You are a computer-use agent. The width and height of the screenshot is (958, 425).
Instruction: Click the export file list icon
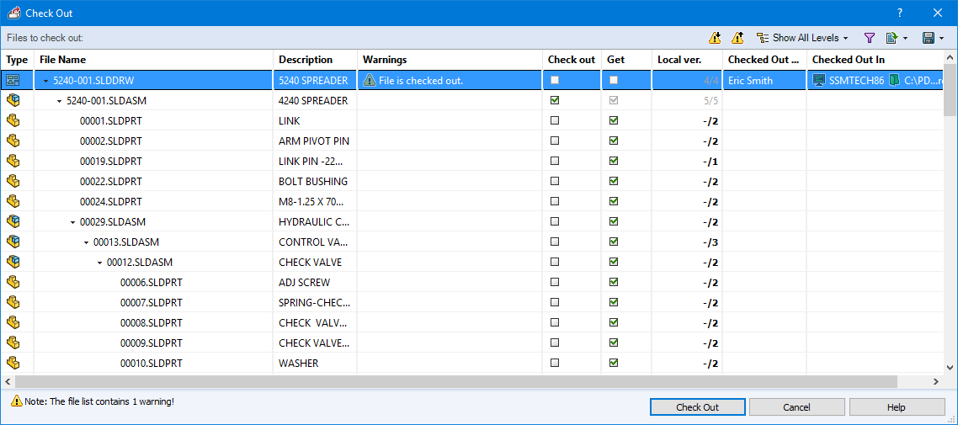click(x=891, y=38)
